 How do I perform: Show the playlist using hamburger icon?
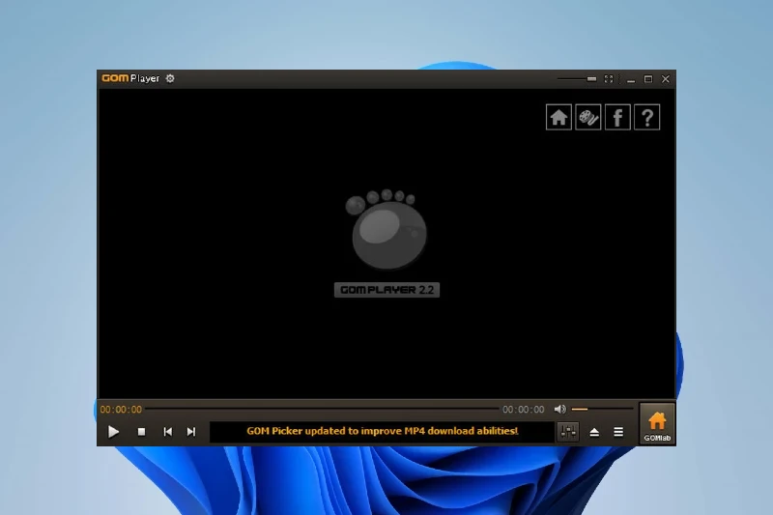click(618, 432)
